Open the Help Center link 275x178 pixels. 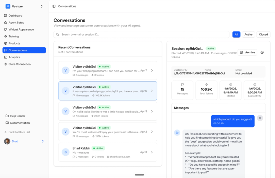point(17,116)
